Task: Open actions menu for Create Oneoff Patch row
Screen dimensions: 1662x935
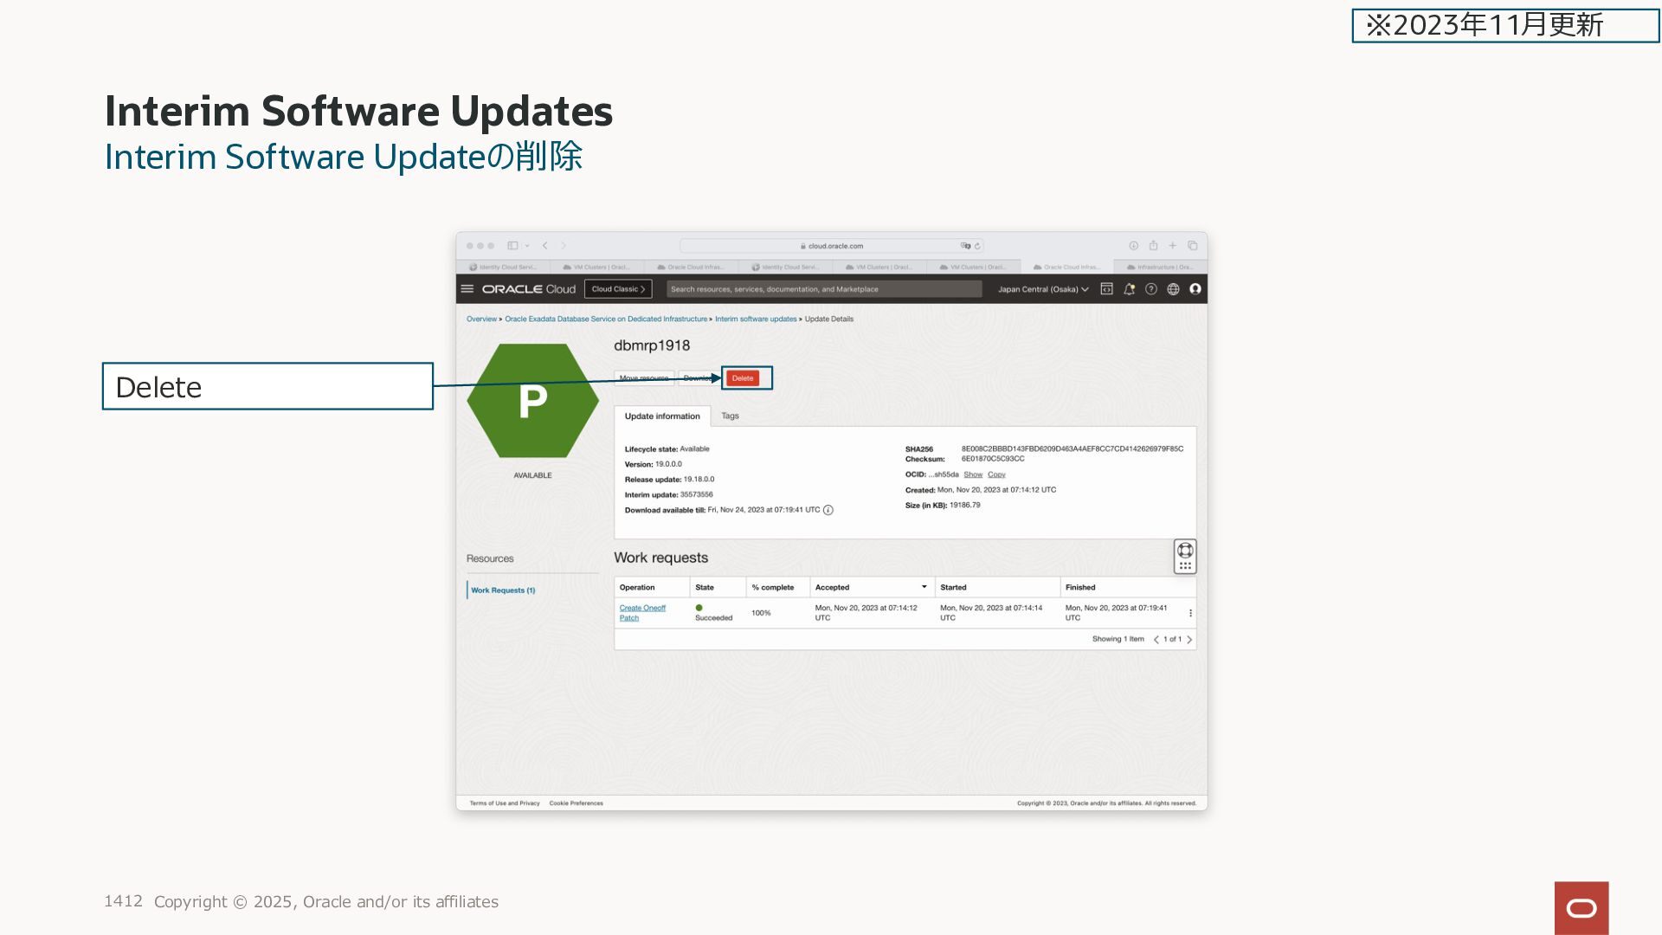Action: (x=1190, y=613)
